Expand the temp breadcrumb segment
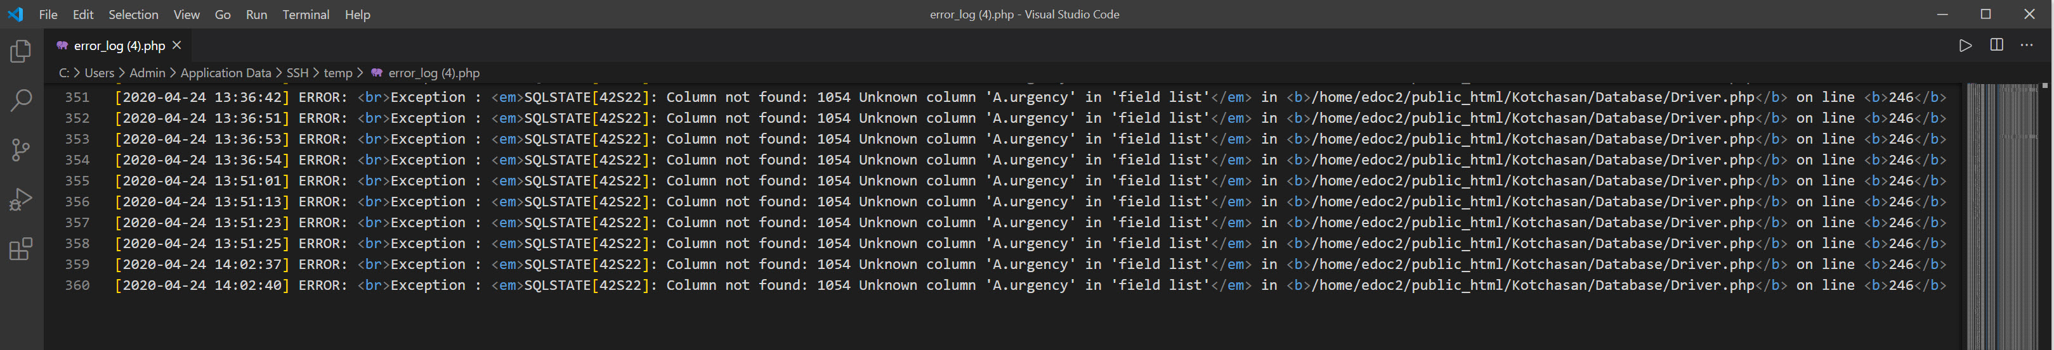 pos(338,72)
